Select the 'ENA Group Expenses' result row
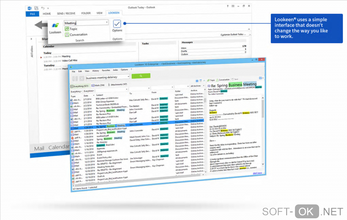Viewport: 347px width, 220px height. [x=105, y=101]
